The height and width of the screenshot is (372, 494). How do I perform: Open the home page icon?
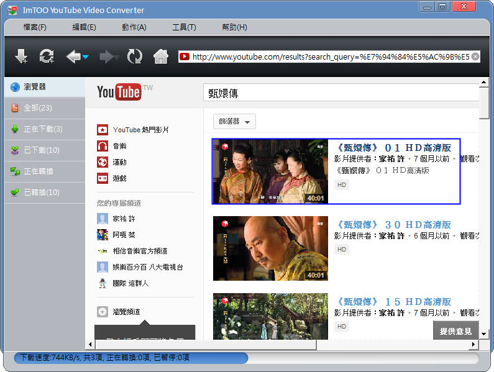pos(160,57)
